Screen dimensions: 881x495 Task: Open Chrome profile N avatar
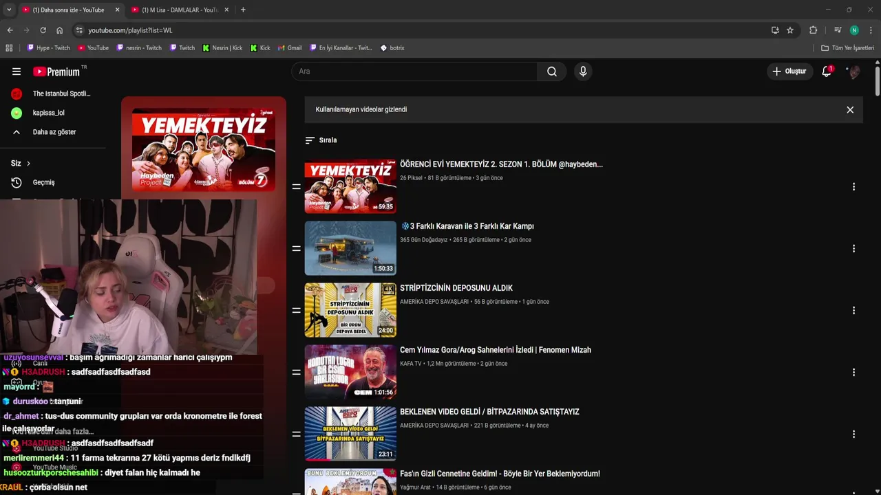(x=854, y=30)
